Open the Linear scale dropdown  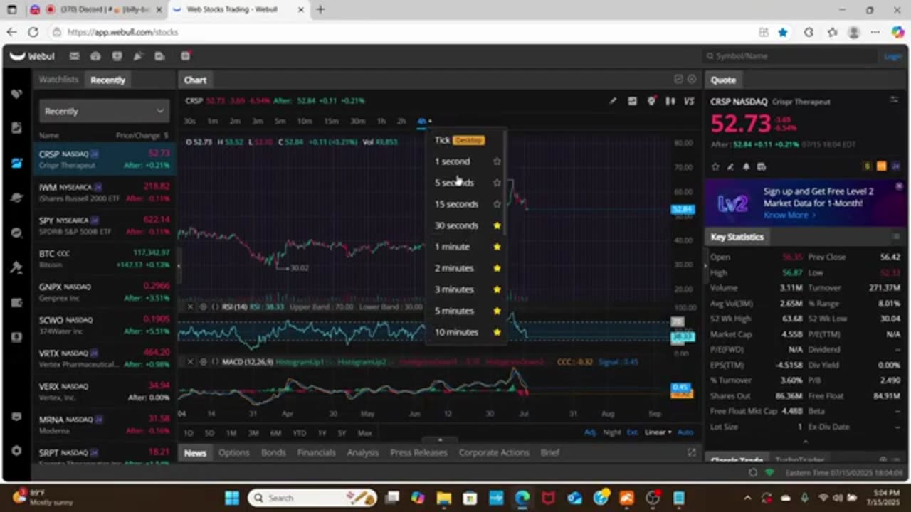(x=658, y=432)
